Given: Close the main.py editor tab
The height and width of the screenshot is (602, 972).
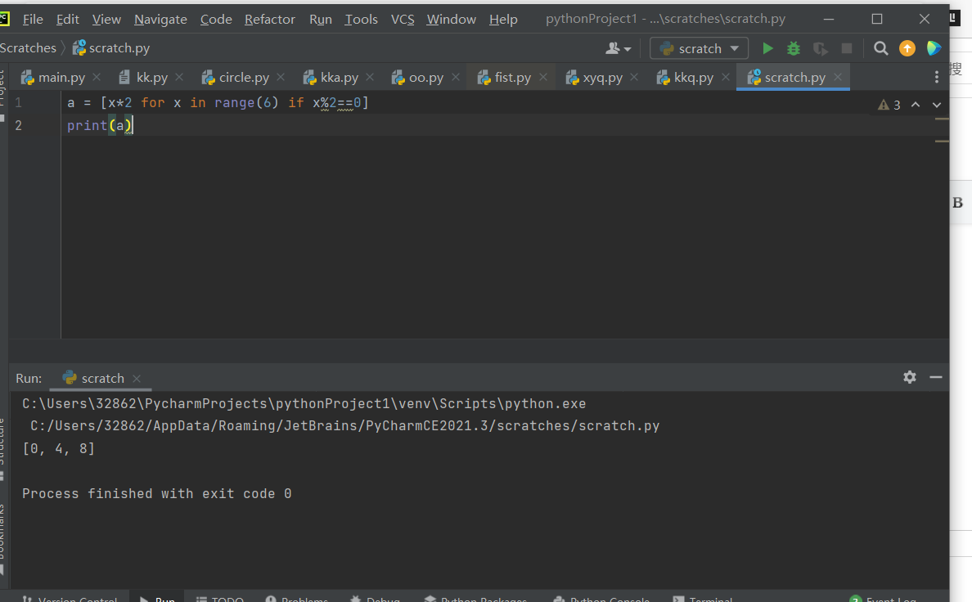Looking at the screenshot, I should 97,77.
